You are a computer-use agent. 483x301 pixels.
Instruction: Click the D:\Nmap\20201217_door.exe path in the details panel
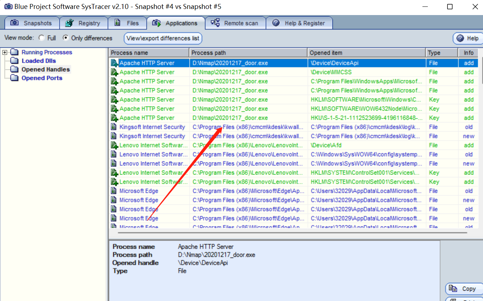(x=216, y=255)
